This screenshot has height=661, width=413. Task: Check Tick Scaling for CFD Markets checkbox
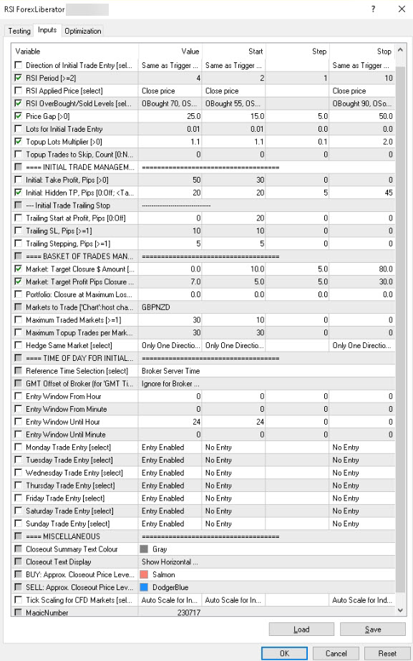(x=18, y=600)
